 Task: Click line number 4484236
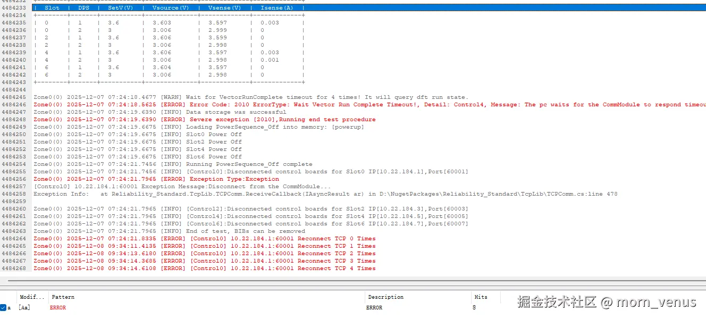point(14,30)
